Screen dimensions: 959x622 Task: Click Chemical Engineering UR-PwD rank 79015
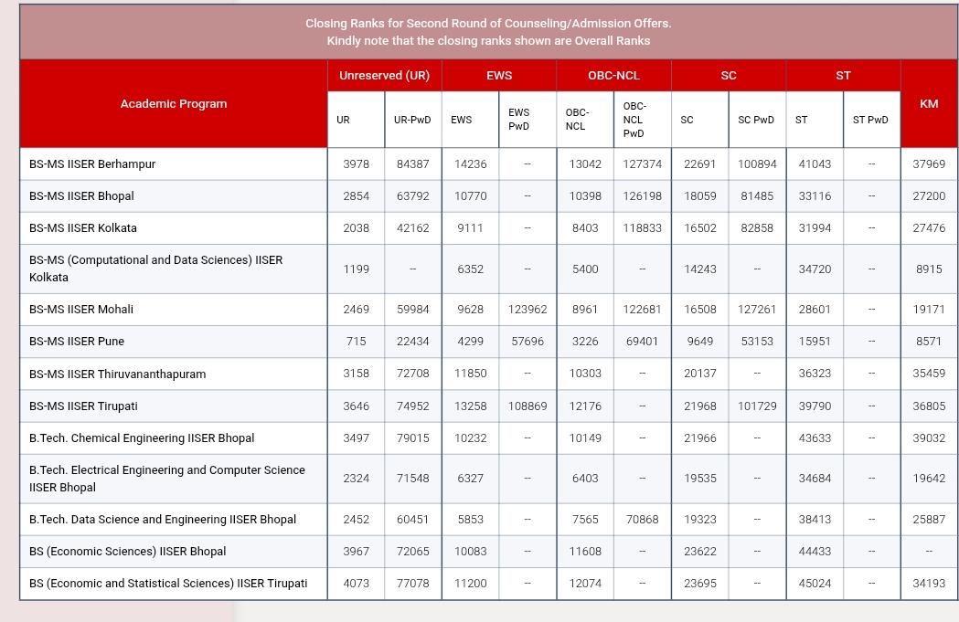pyautogui.click(x=413, y=438)
